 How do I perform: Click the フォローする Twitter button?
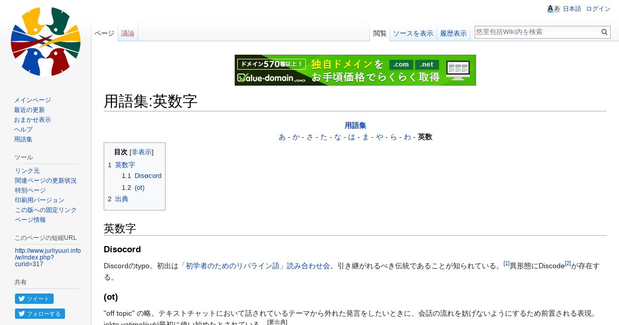40,314
